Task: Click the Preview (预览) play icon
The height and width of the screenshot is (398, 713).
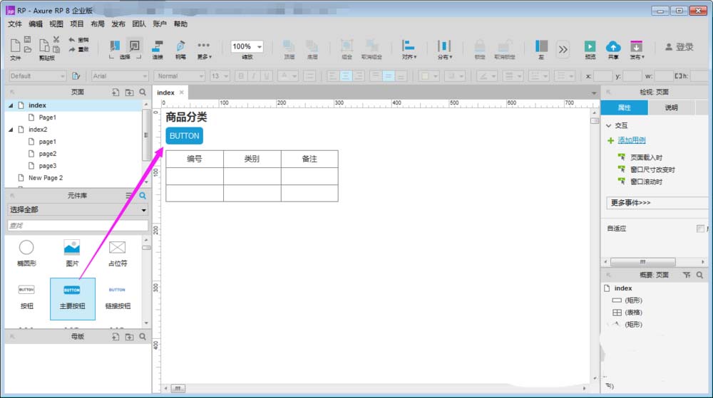Action: 590,46
